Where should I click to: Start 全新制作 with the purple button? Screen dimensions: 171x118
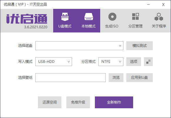pyautogui.click(x=114, y=102)
